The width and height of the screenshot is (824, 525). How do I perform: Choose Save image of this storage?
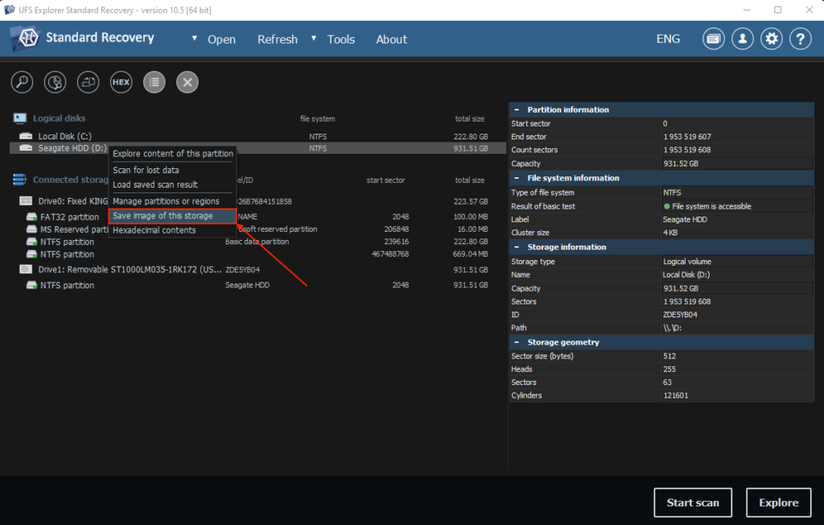(163, 216)
